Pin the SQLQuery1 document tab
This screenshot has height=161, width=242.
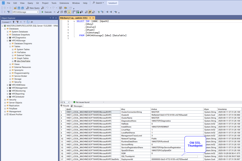point(90,18)
